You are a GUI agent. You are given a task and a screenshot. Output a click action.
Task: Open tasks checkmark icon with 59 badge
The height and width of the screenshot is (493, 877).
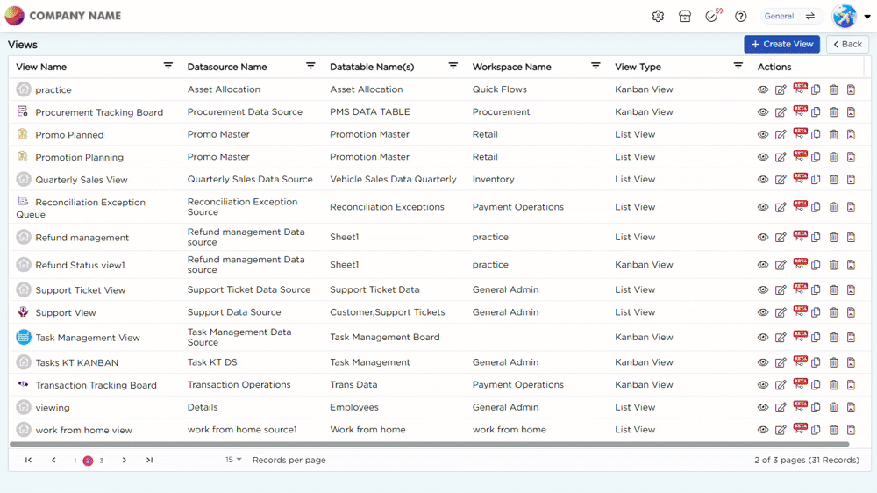pos(712,16)
